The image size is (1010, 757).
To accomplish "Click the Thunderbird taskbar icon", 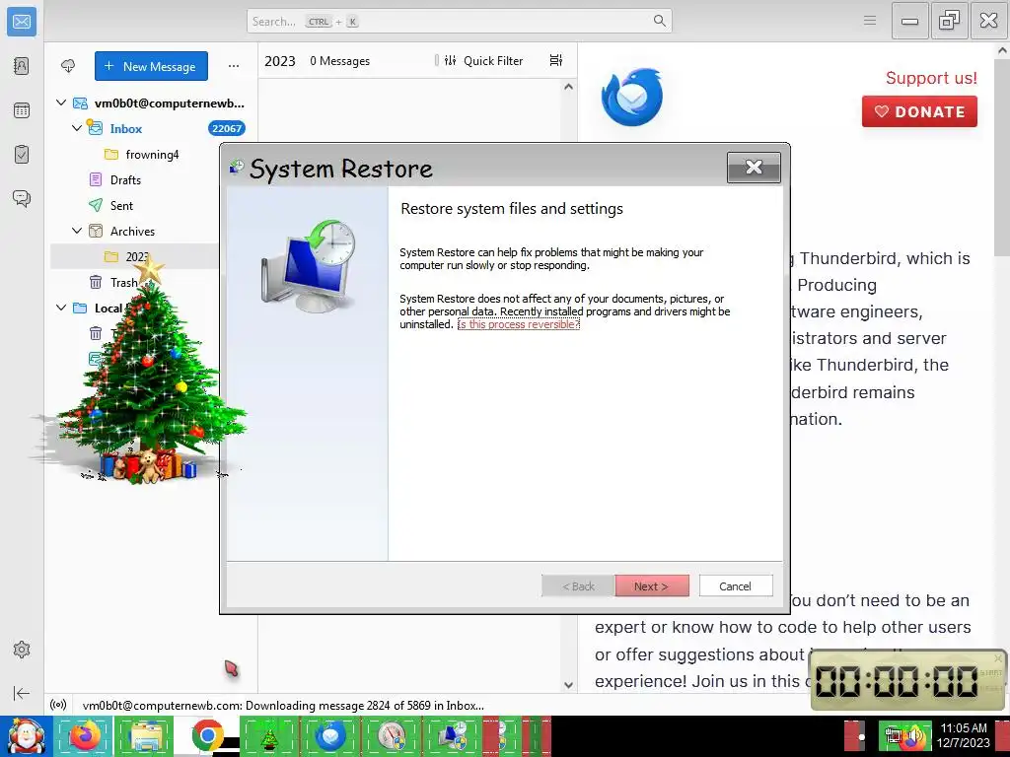I will click(330, 735).
